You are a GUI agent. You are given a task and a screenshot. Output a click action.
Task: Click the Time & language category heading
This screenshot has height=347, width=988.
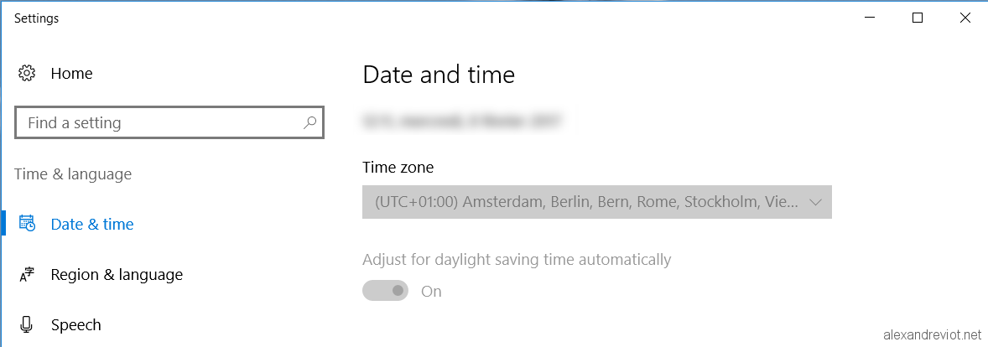click(x=73, y=173)
